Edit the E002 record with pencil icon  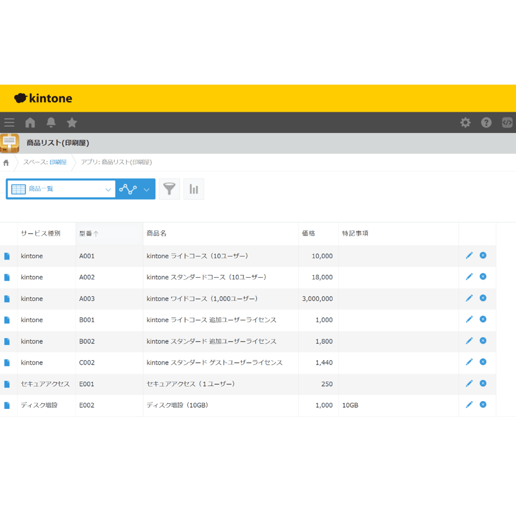[x=469, y=404]
